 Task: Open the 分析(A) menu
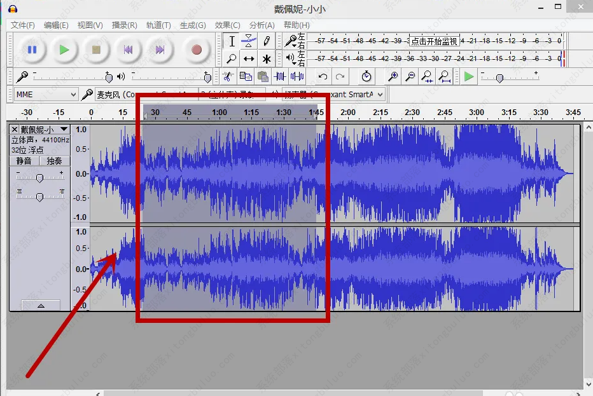[262, 25]
